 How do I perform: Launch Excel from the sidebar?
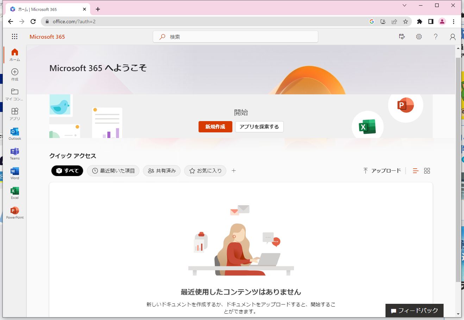pyautogui.click(x=15, y=193)
